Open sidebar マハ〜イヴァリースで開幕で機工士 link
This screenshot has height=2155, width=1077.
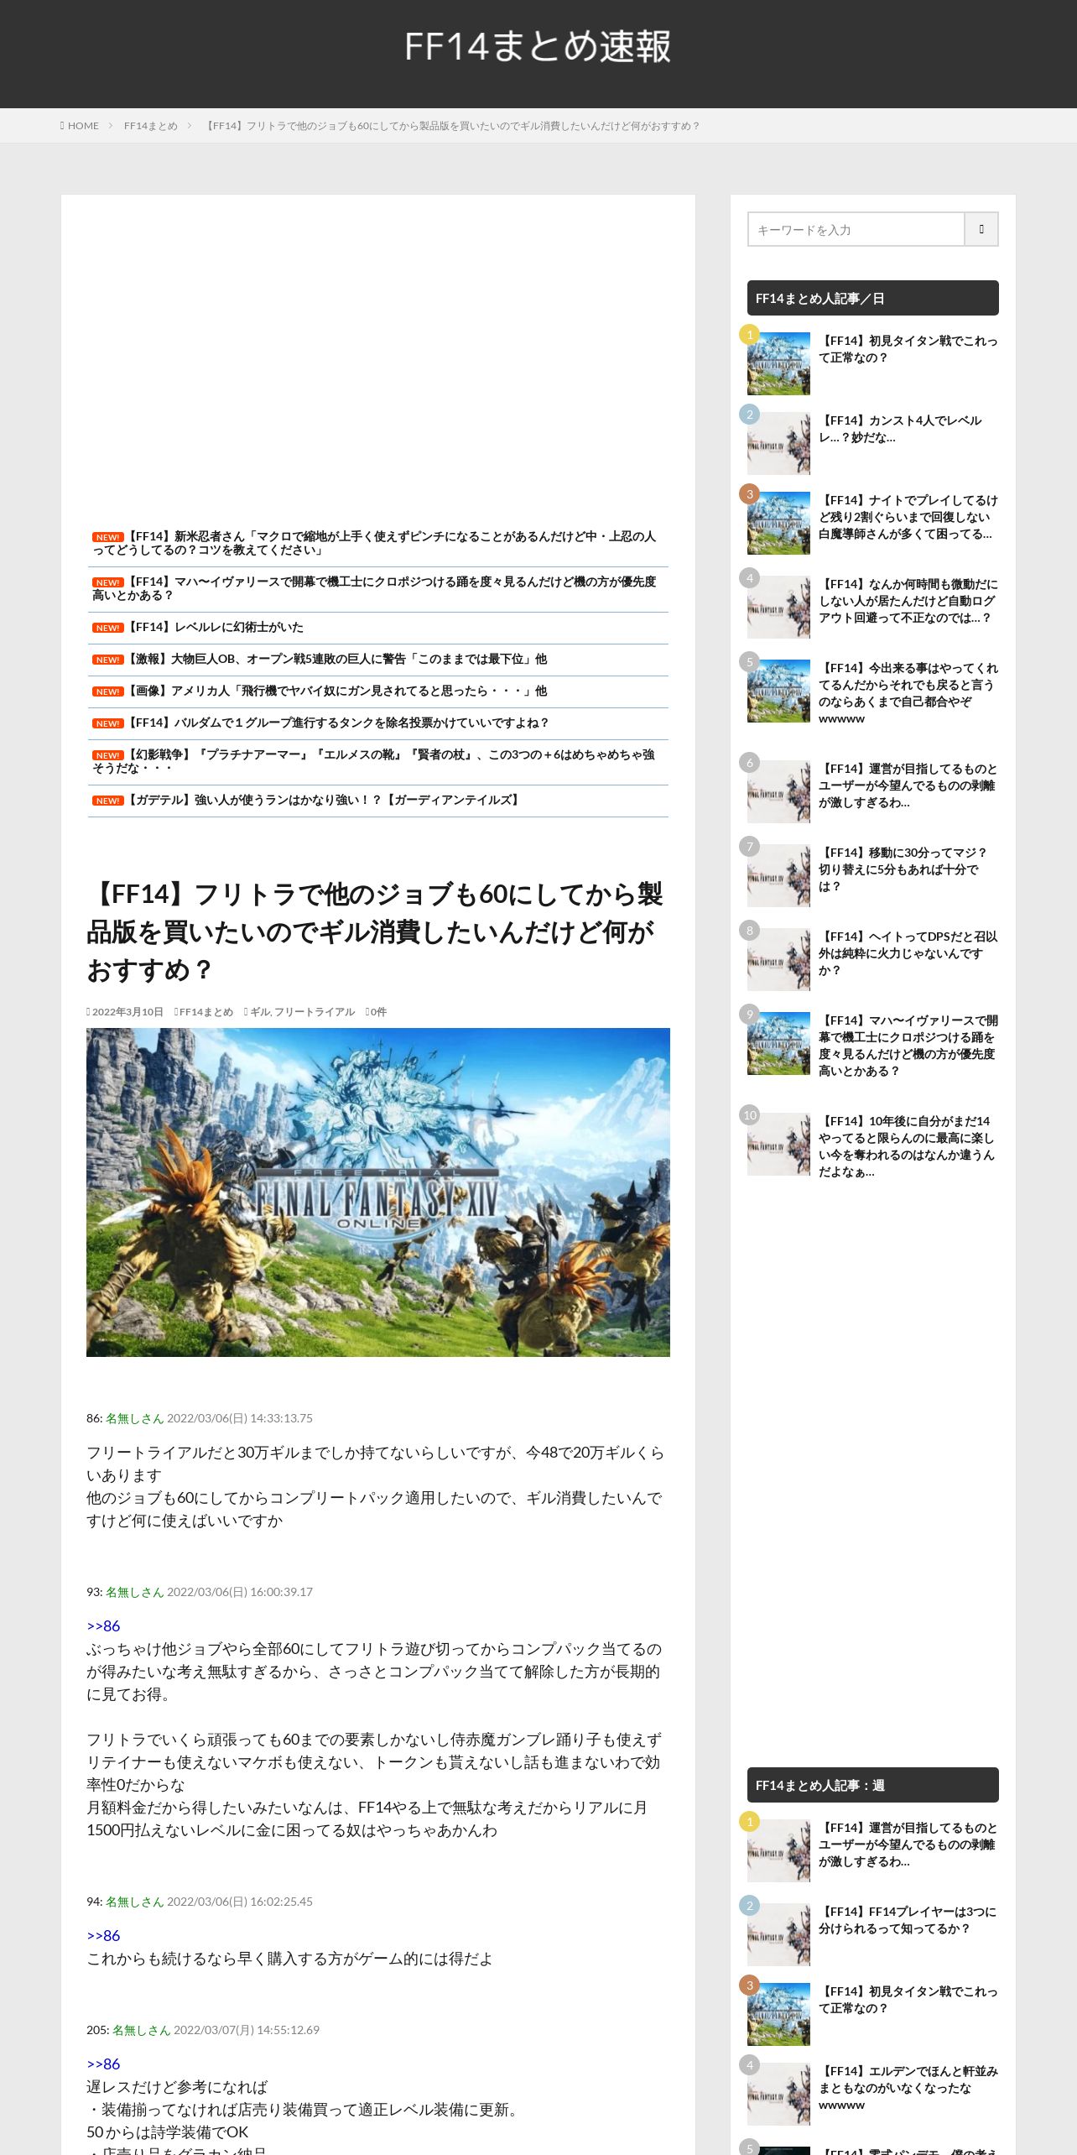click(x=908, y=1046)
